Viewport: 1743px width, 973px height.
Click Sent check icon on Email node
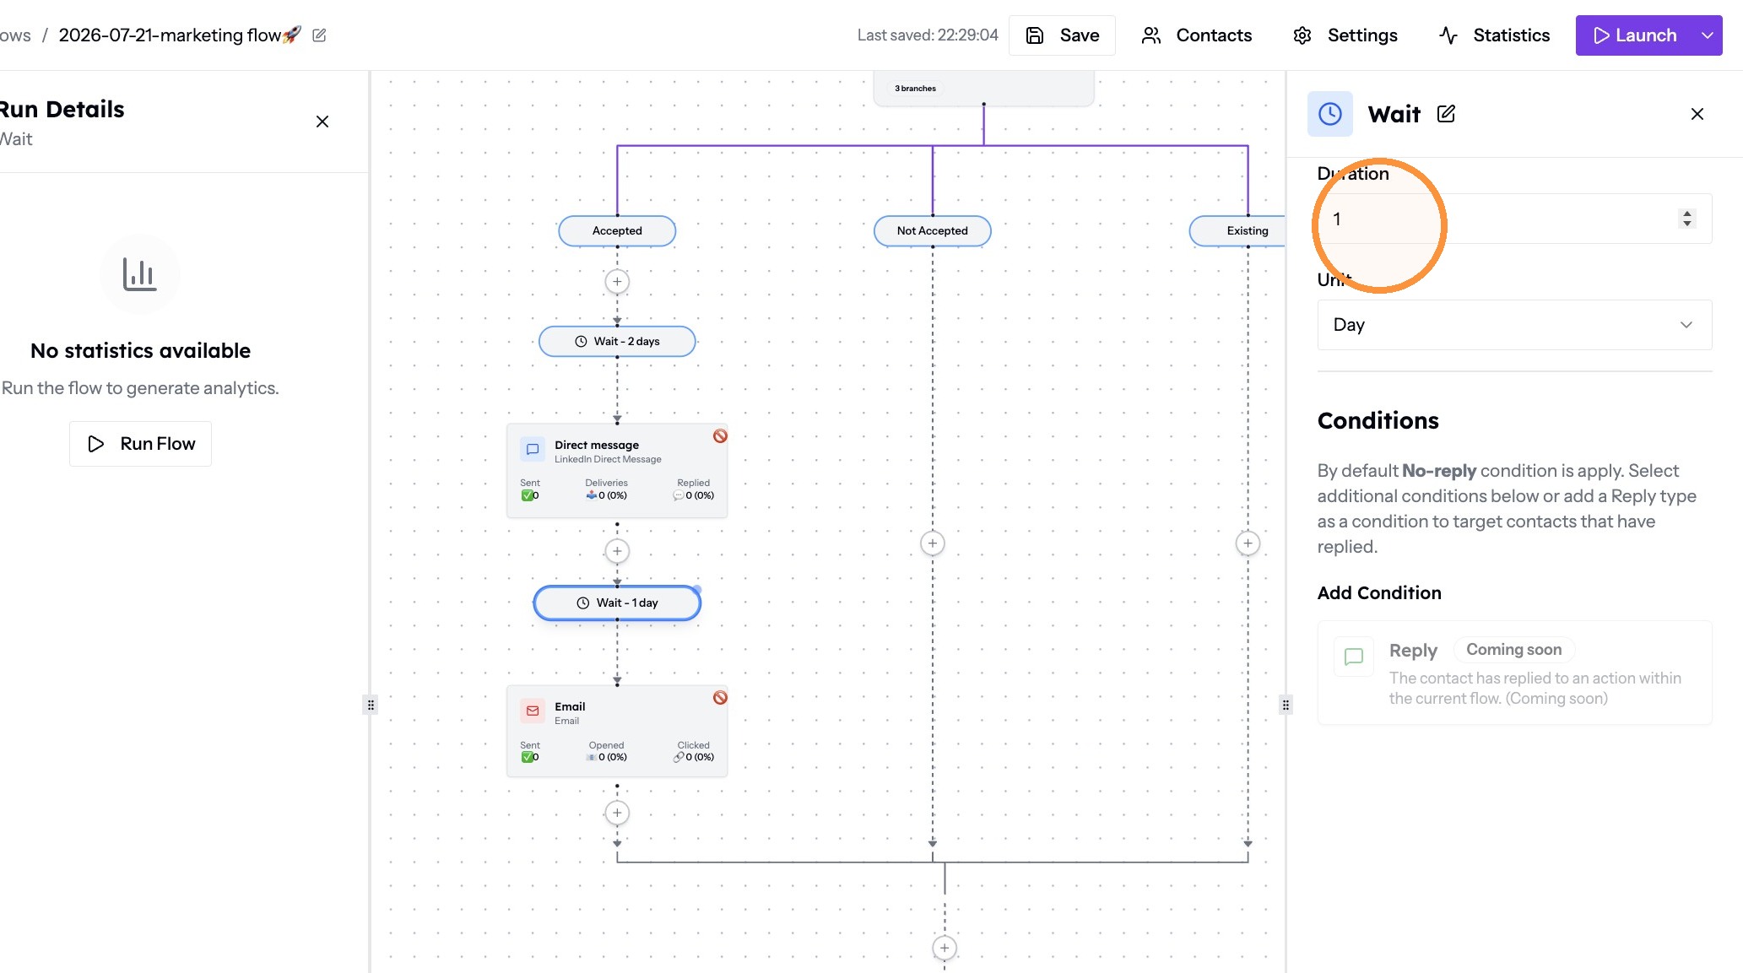[x=528, y=758]
